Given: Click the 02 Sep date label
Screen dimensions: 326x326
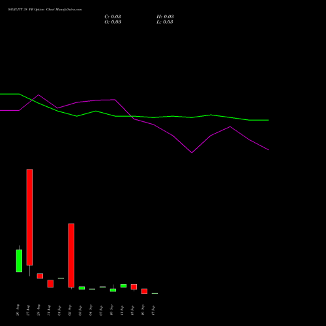Looking at the screenshot, I should pos(70,310).
